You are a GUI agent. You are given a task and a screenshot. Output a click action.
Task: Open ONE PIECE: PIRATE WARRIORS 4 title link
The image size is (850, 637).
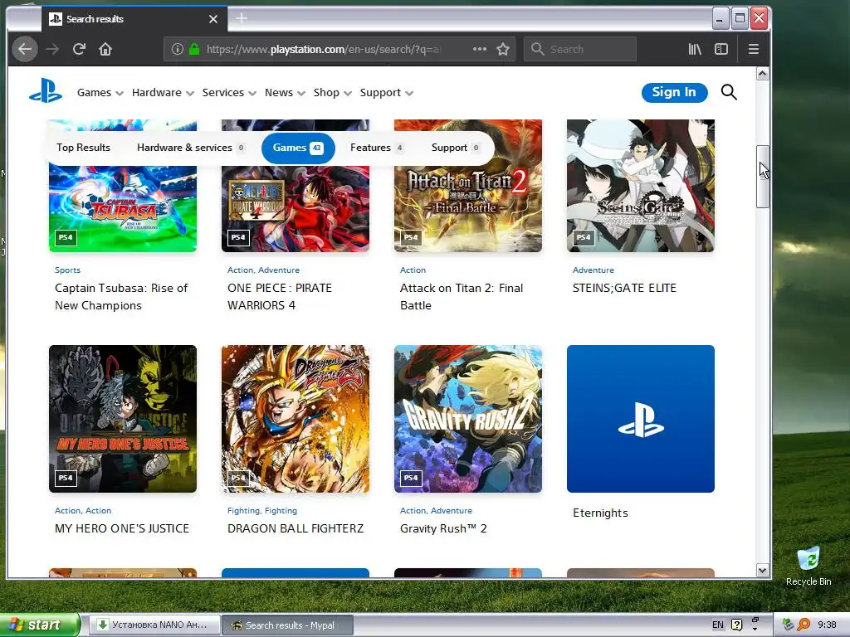click(280, 297)
